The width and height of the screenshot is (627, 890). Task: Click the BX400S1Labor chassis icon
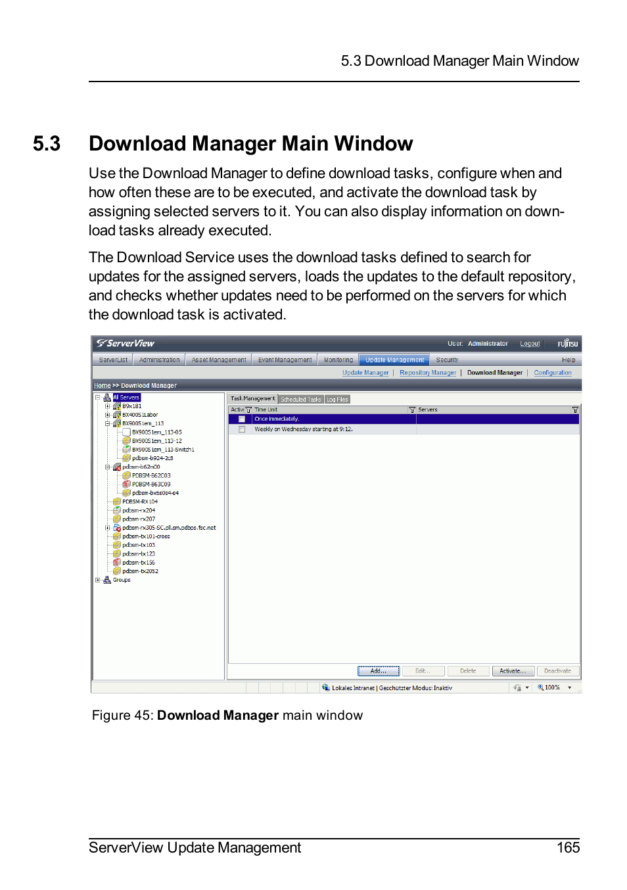(117, 415)
